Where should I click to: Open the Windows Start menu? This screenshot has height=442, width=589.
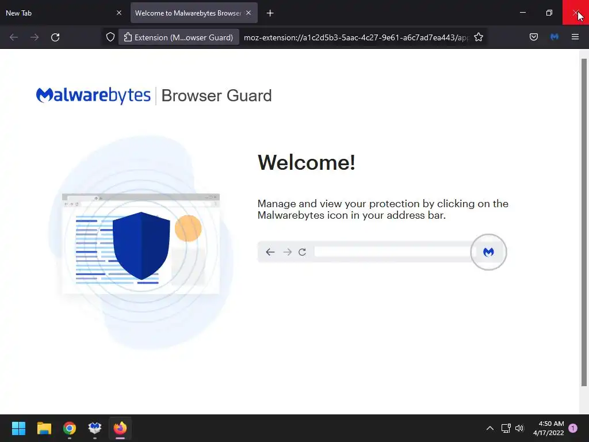(x=18, y=428)
